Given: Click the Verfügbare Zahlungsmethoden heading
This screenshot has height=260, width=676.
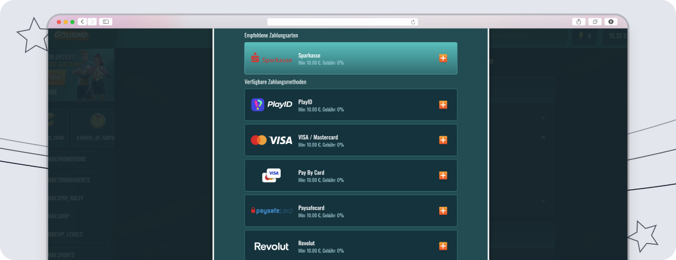Looking at the screenshot, I should (x=275, y=82).
